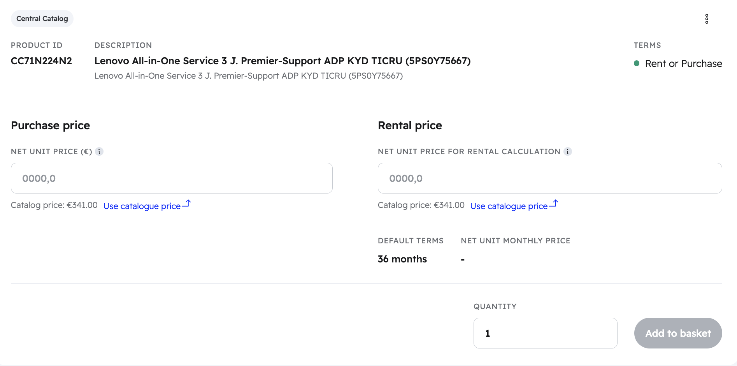Click the green status dot under Terms
The height and width of the screenshot is (366, 737).
[x=637, y=63]
